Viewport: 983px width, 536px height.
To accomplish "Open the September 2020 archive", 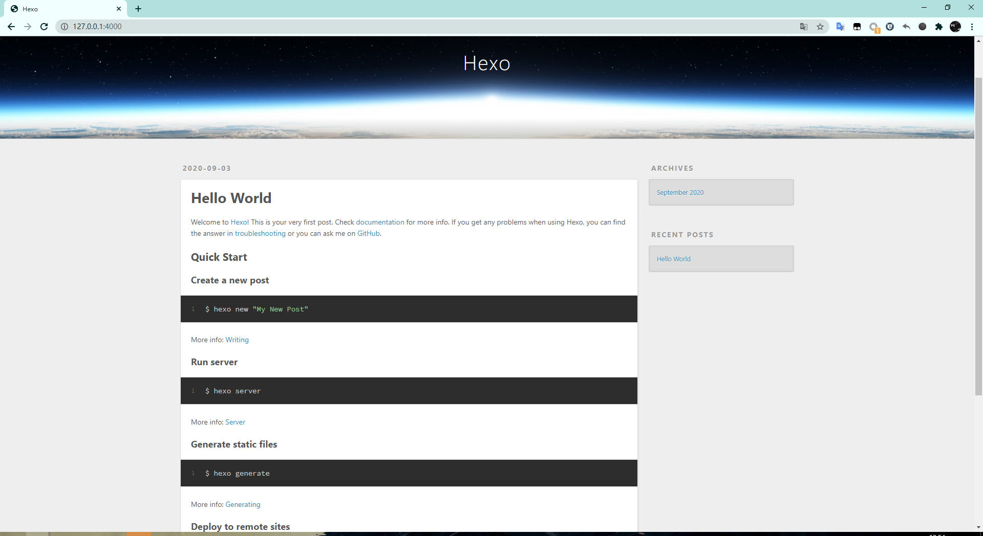I will pyautogui.click(x=680, y=192).
